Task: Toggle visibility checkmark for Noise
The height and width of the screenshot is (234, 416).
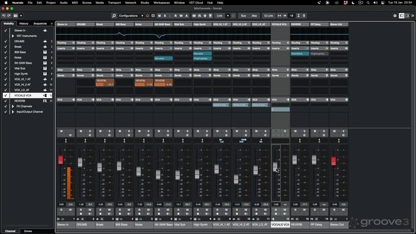Action: 5,58
